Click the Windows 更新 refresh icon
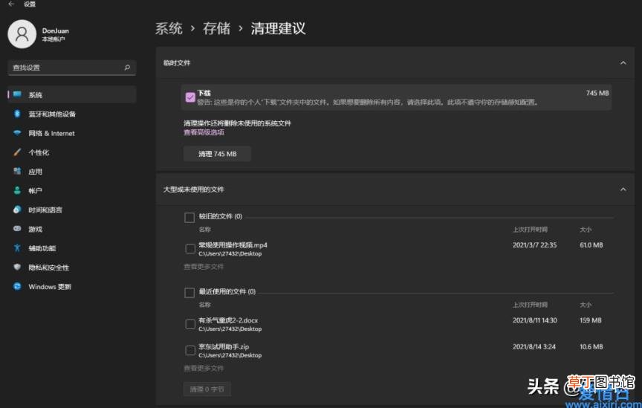 [x=17, y=286]
